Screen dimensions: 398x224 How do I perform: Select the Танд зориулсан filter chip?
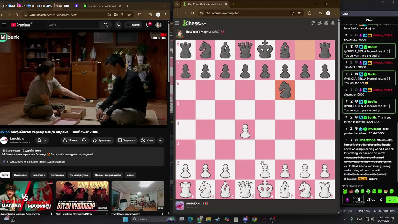[79, 175]
